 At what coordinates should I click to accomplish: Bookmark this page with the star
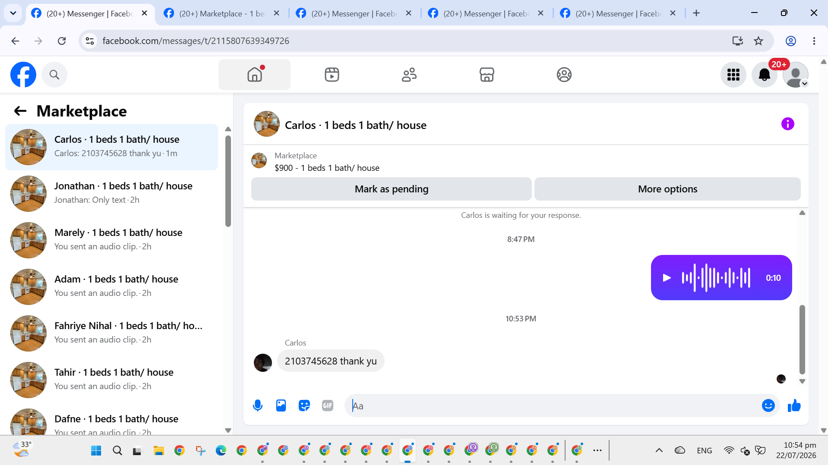click(758, 41)
